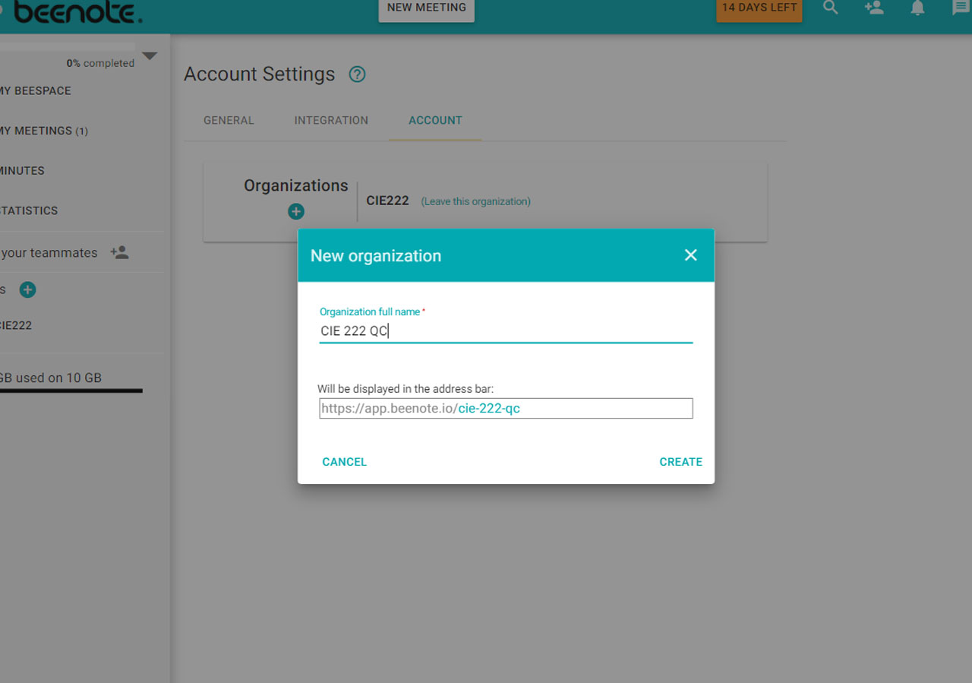Click the used on 10 GB text
This screenshot has height=683, width=972.
coord(58,378)
